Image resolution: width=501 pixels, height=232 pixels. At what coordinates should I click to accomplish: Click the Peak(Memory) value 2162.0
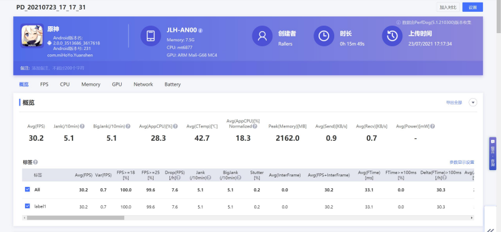[x=287, y=138]
